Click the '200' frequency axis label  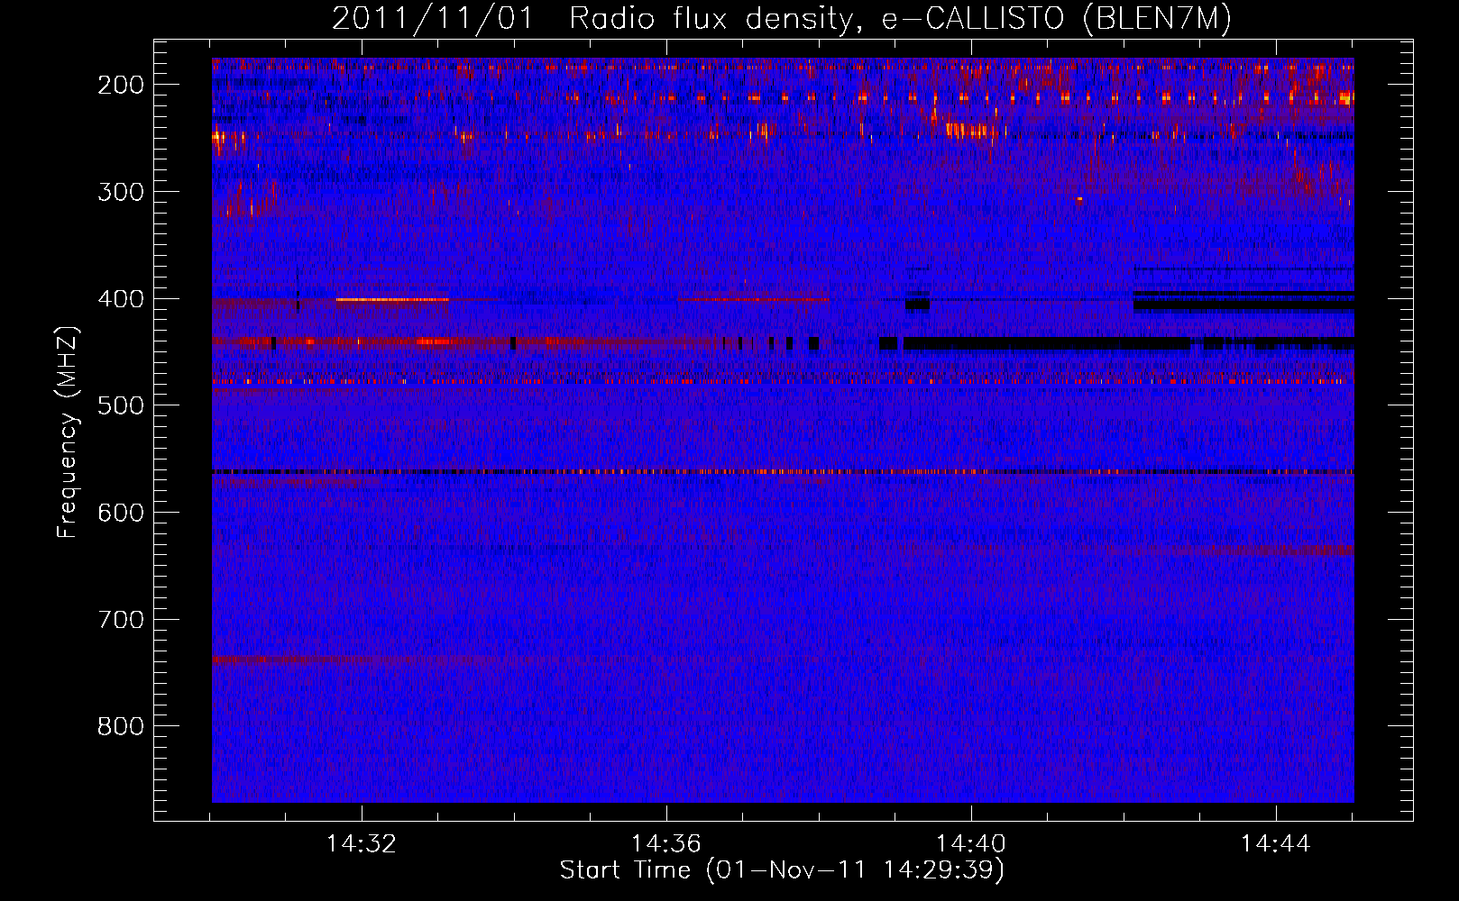pos(120,85)
